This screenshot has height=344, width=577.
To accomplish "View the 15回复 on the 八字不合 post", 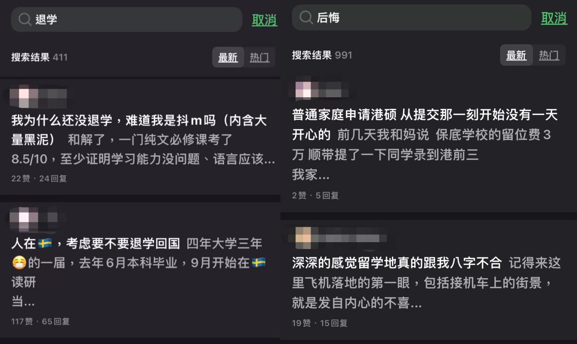I will point(334,323).
